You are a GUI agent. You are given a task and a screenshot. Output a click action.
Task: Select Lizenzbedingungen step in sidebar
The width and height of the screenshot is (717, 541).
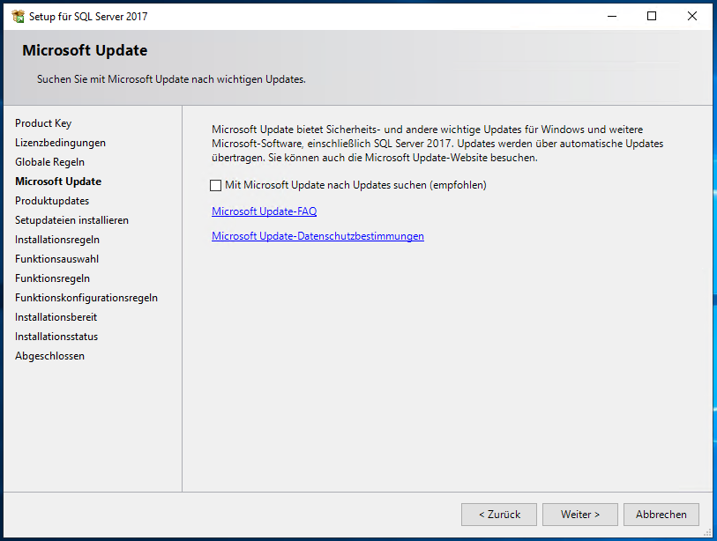[60, 143]
